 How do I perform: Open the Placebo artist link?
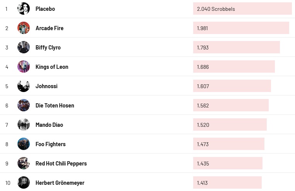pos(45,9)
